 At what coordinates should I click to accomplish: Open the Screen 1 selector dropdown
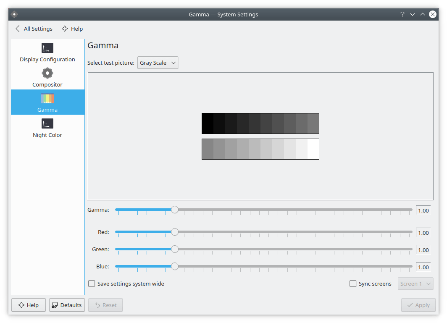pyautogui.click(x=415, y=284)
